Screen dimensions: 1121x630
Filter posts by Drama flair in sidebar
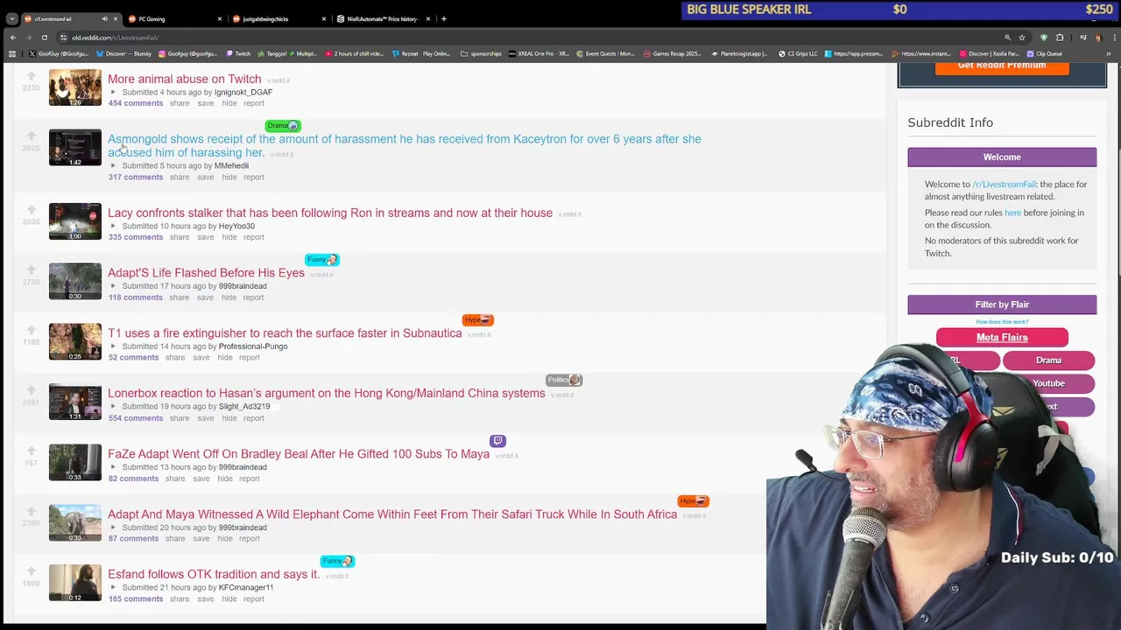1048,360
